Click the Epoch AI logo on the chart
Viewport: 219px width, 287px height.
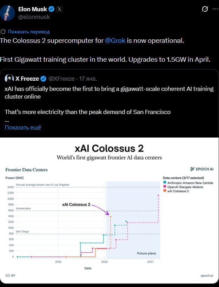click(x=201, y=169)
